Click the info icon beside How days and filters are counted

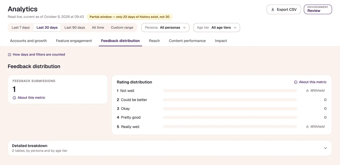pos(10,55)
